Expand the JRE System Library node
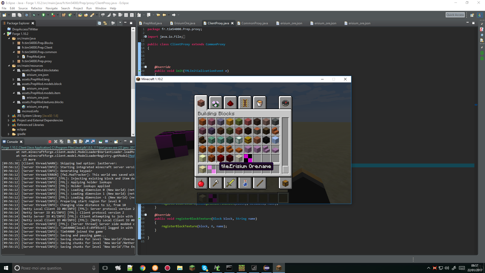Screen dimensions: 485x273 click(9, 116)
